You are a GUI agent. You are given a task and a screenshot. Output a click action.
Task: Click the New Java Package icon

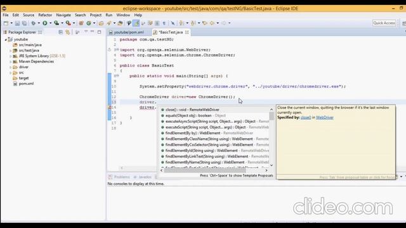pyautogui.click(x=81, y=23)
